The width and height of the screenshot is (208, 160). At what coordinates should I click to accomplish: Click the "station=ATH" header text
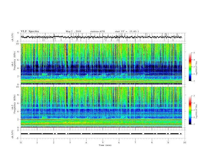pos(97,31)
